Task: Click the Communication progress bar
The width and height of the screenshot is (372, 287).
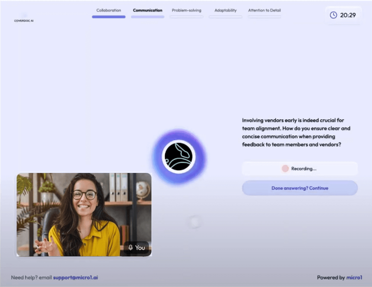Action: coord(147,17)
